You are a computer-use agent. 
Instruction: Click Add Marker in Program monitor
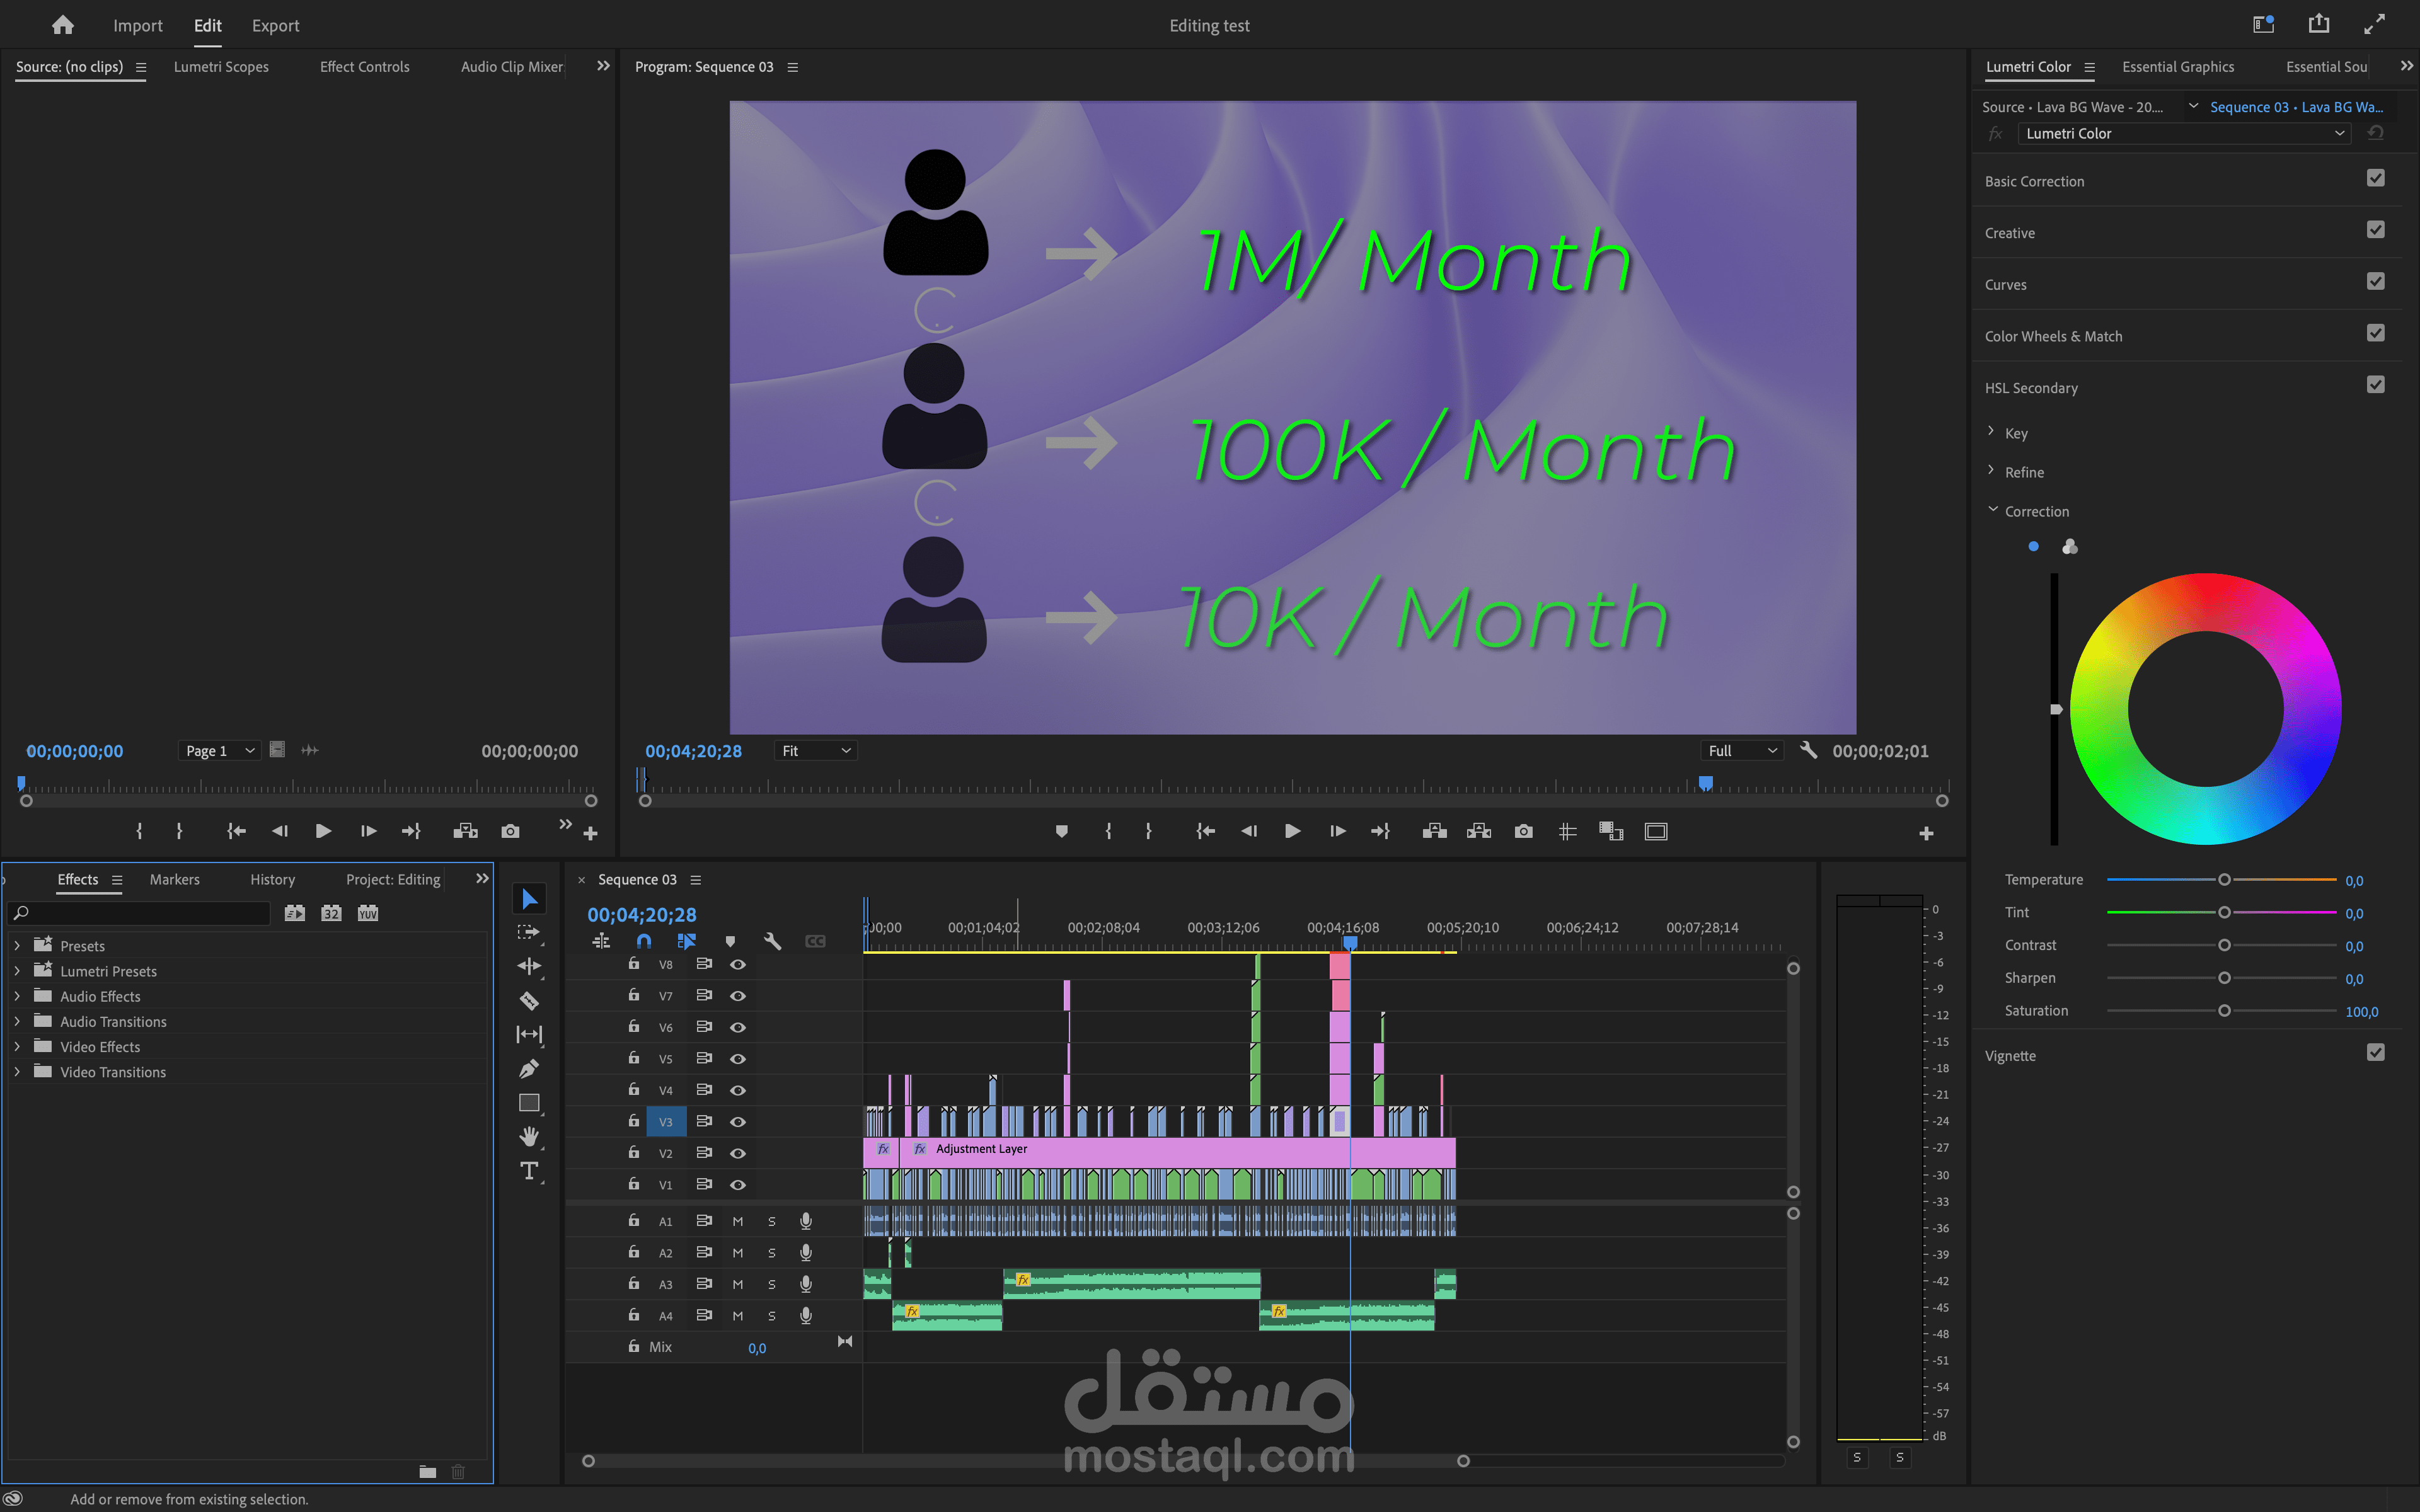pos(1061,831)
